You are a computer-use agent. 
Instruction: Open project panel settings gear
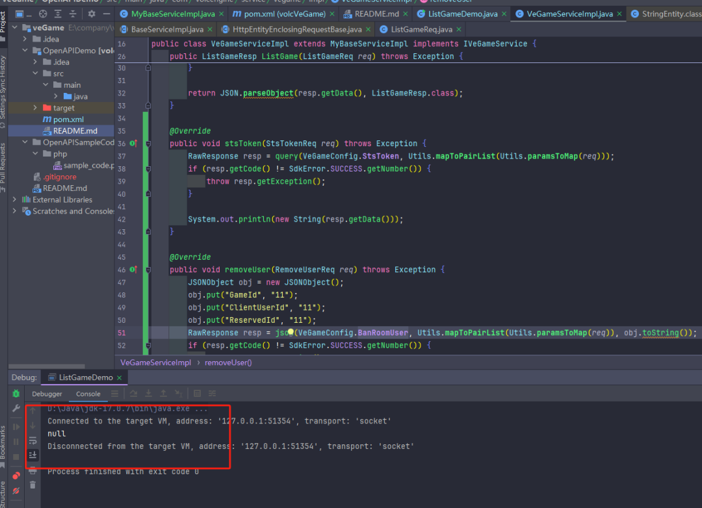(92, 14)
